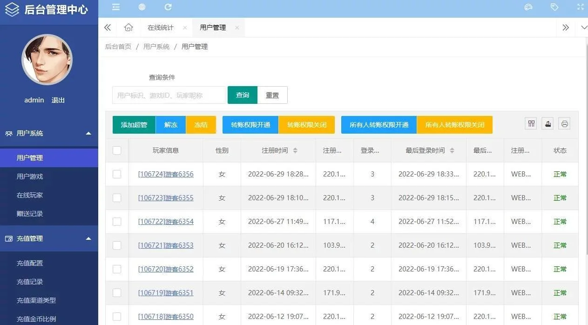Select the checkbox for user 游客6353

pyautogui.click(x=117, y=245)
